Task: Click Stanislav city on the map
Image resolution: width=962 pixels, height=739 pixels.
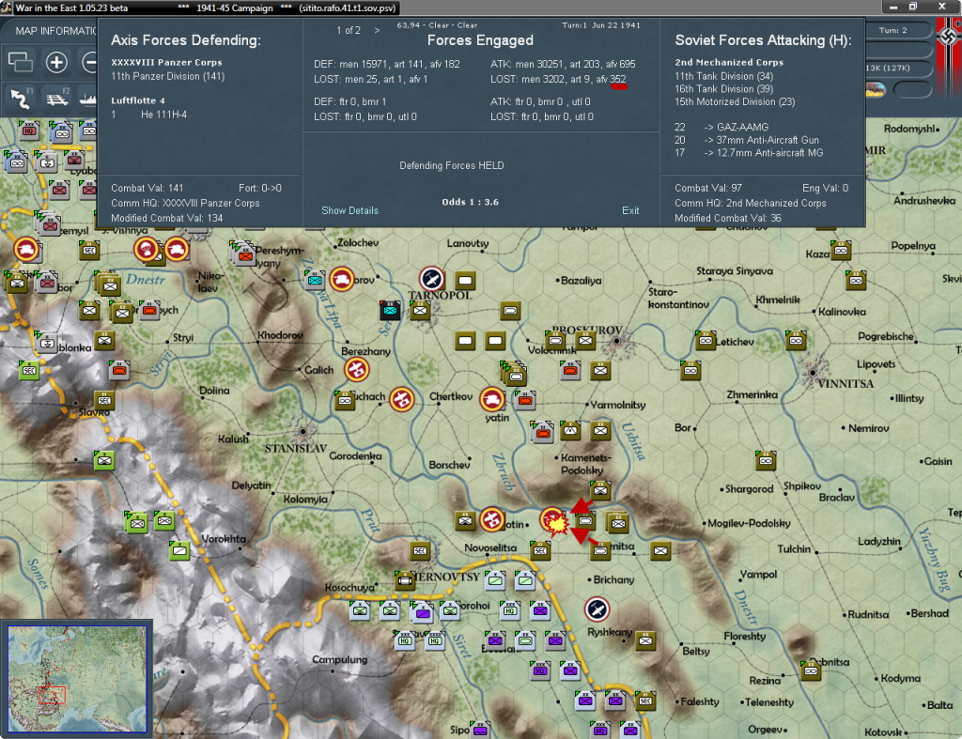Action: click(303, 432)
